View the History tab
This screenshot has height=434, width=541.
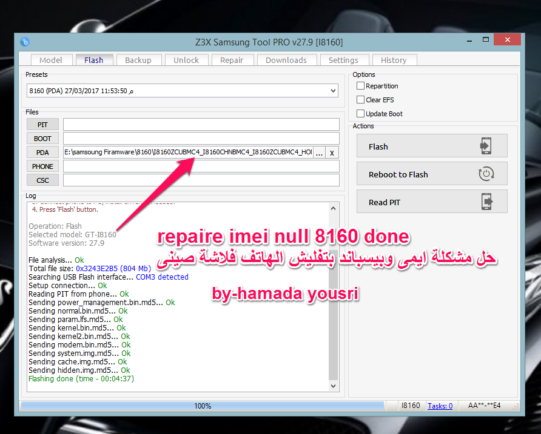pos(394,60)
